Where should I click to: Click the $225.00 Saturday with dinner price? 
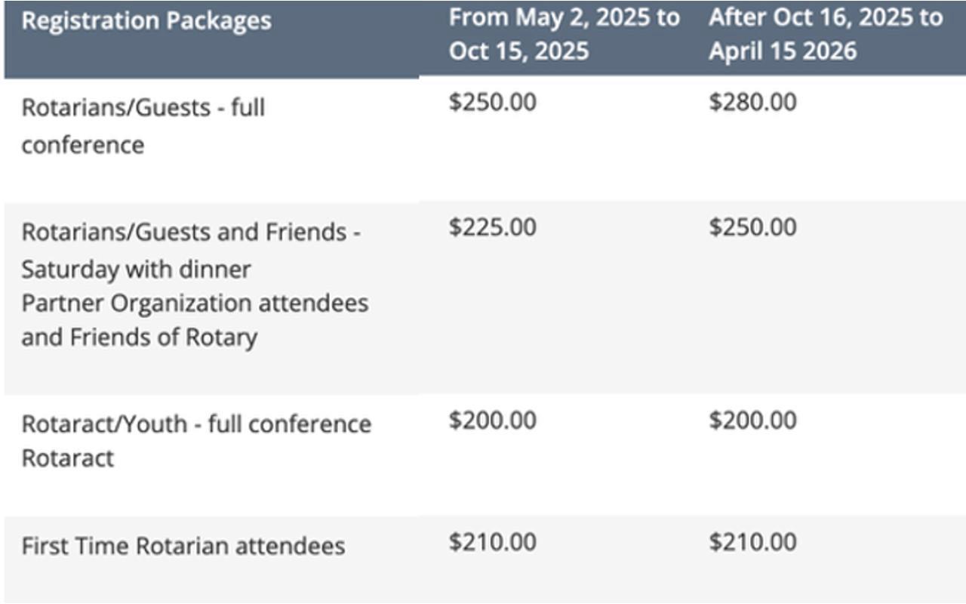[x=492, y=226]
